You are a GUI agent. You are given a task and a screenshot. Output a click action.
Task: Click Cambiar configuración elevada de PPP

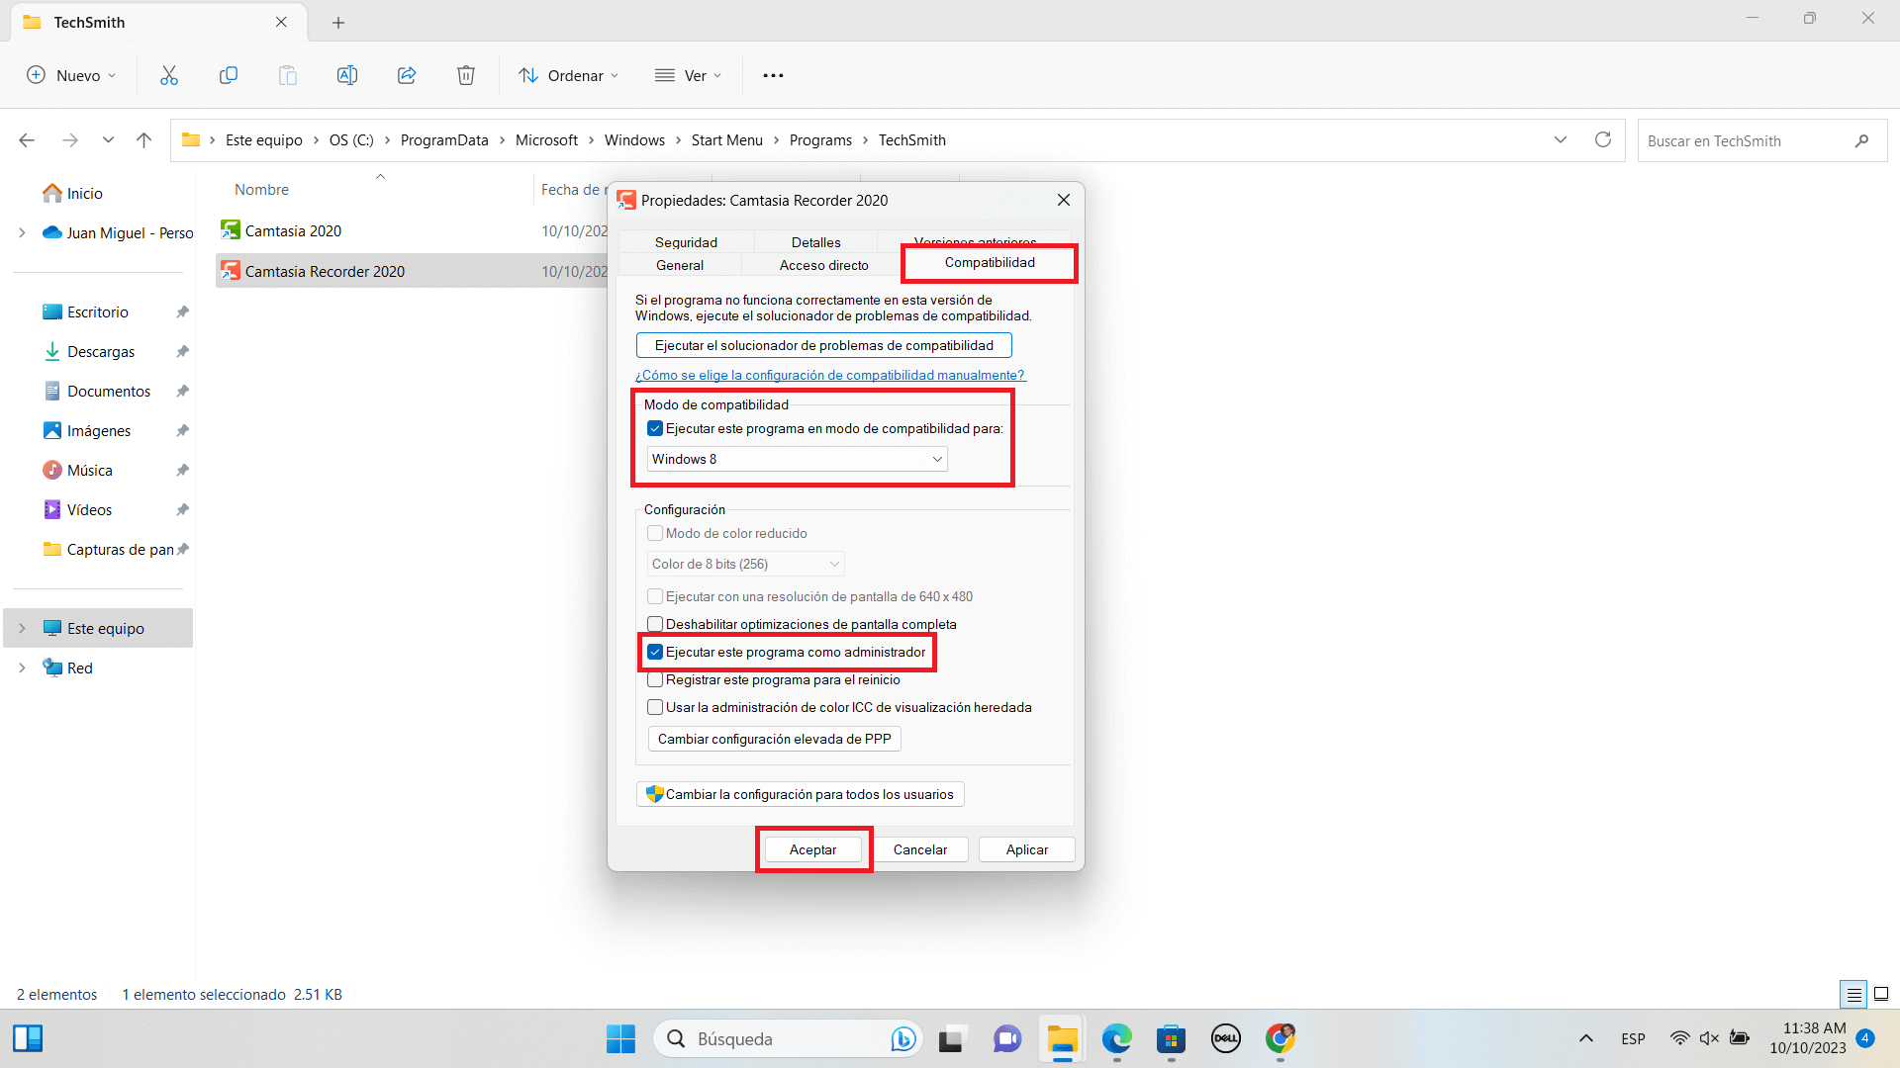[x=774, y=739]
